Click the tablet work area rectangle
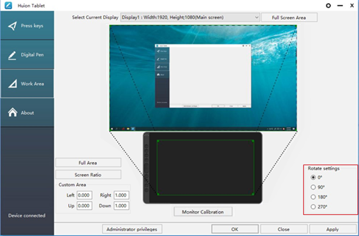The width and height of the screenshot is (359, 236). point(205,168)
